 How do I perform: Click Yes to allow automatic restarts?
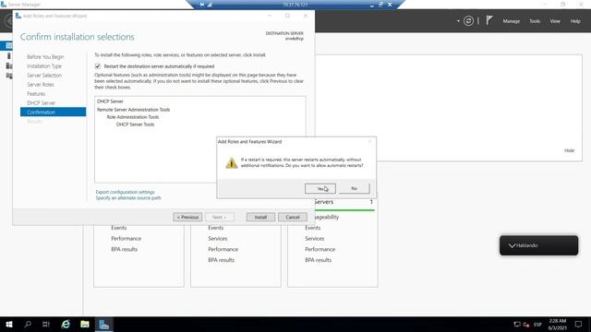point(320,188)
